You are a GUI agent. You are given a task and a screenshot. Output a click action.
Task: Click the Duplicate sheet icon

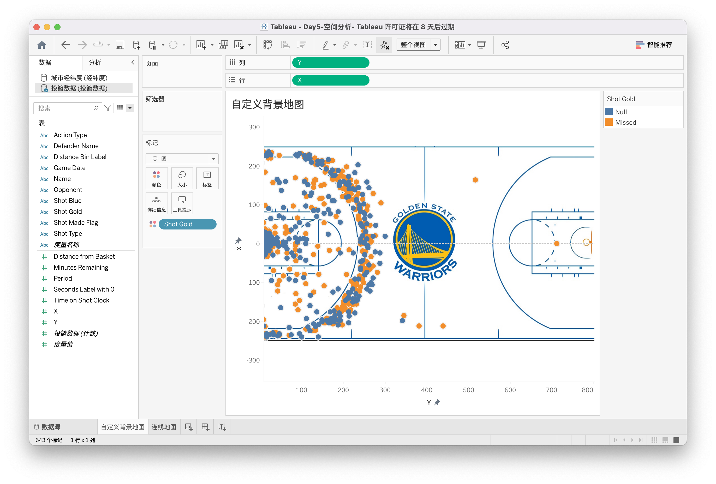click(x=223, y=45)
